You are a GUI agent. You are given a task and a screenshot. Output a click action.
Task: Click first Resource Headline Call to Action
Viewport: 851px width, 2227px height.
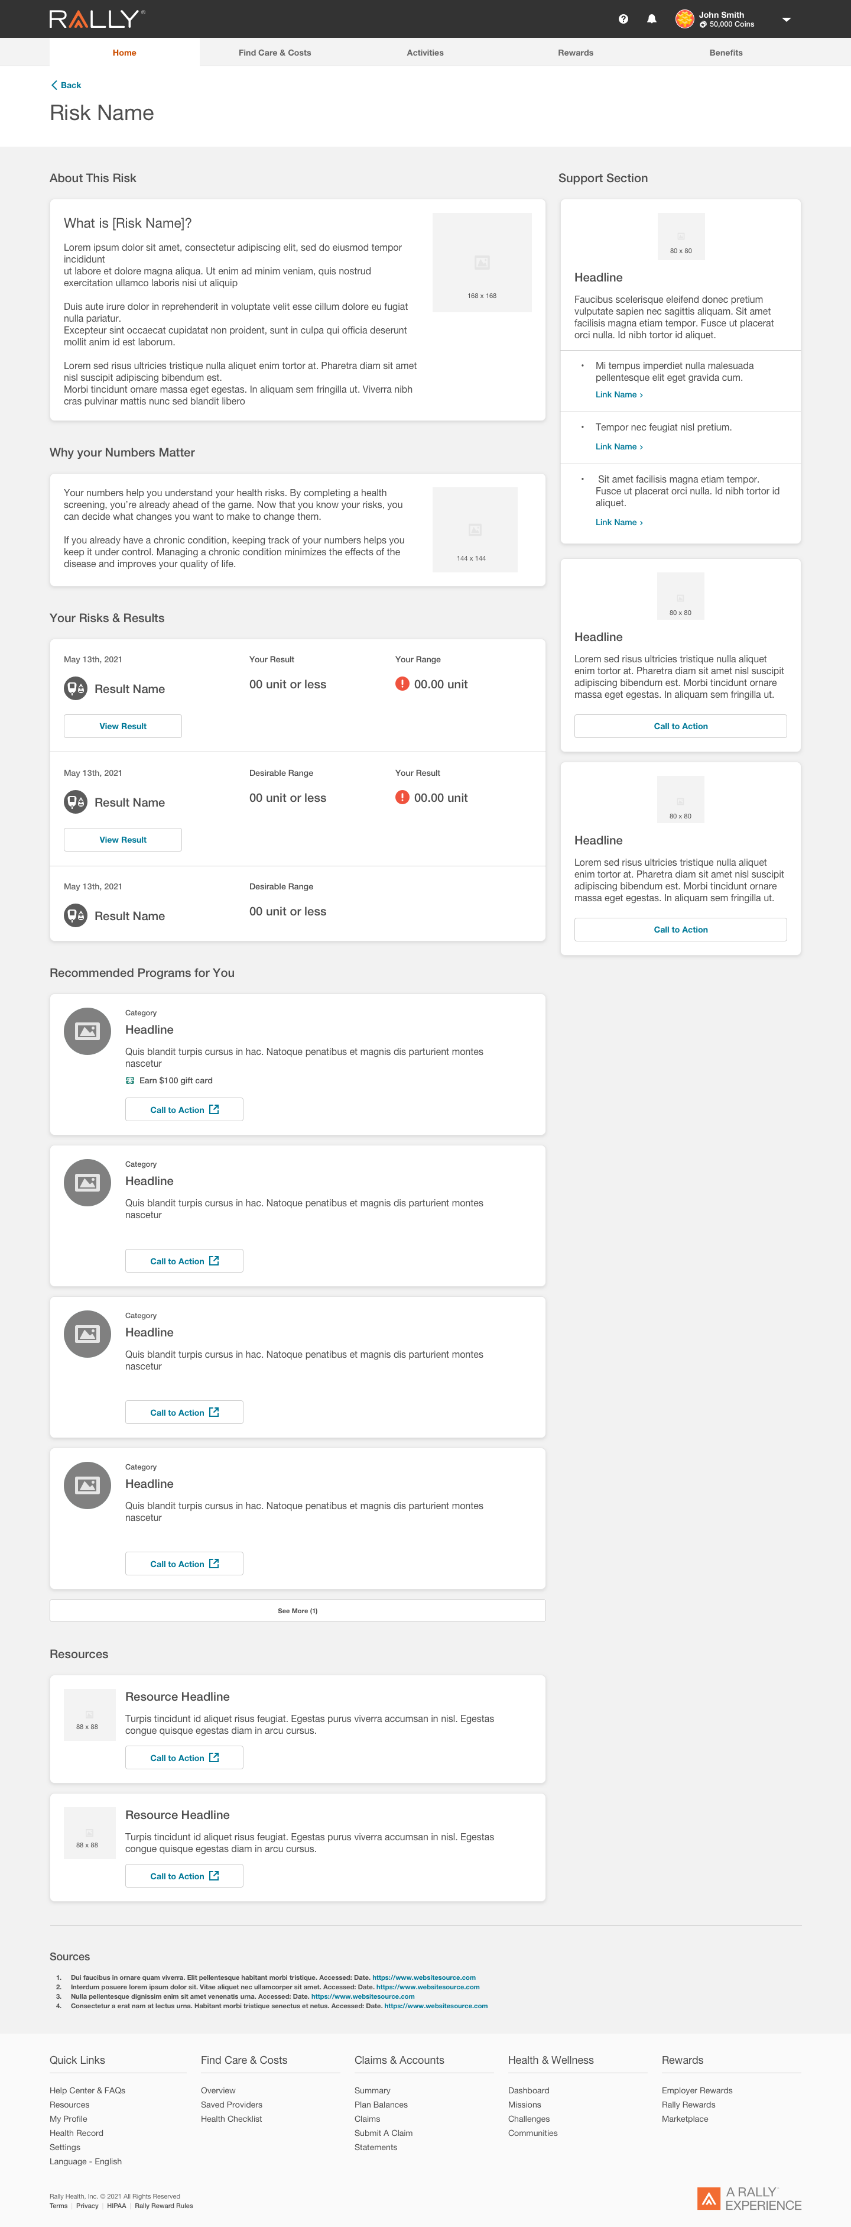pyautogui.click(x=184, y=1757)
